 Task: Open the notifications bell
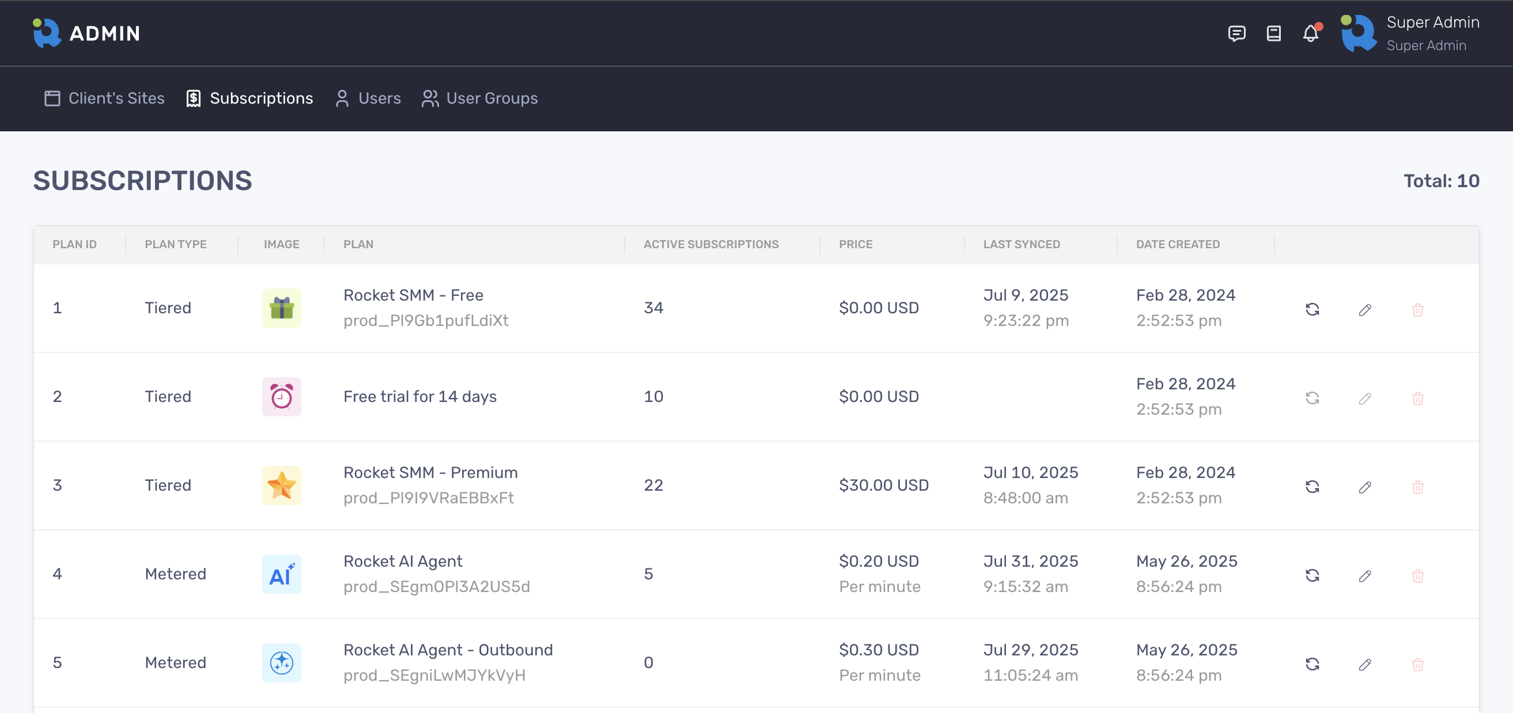coord(1310,33)
